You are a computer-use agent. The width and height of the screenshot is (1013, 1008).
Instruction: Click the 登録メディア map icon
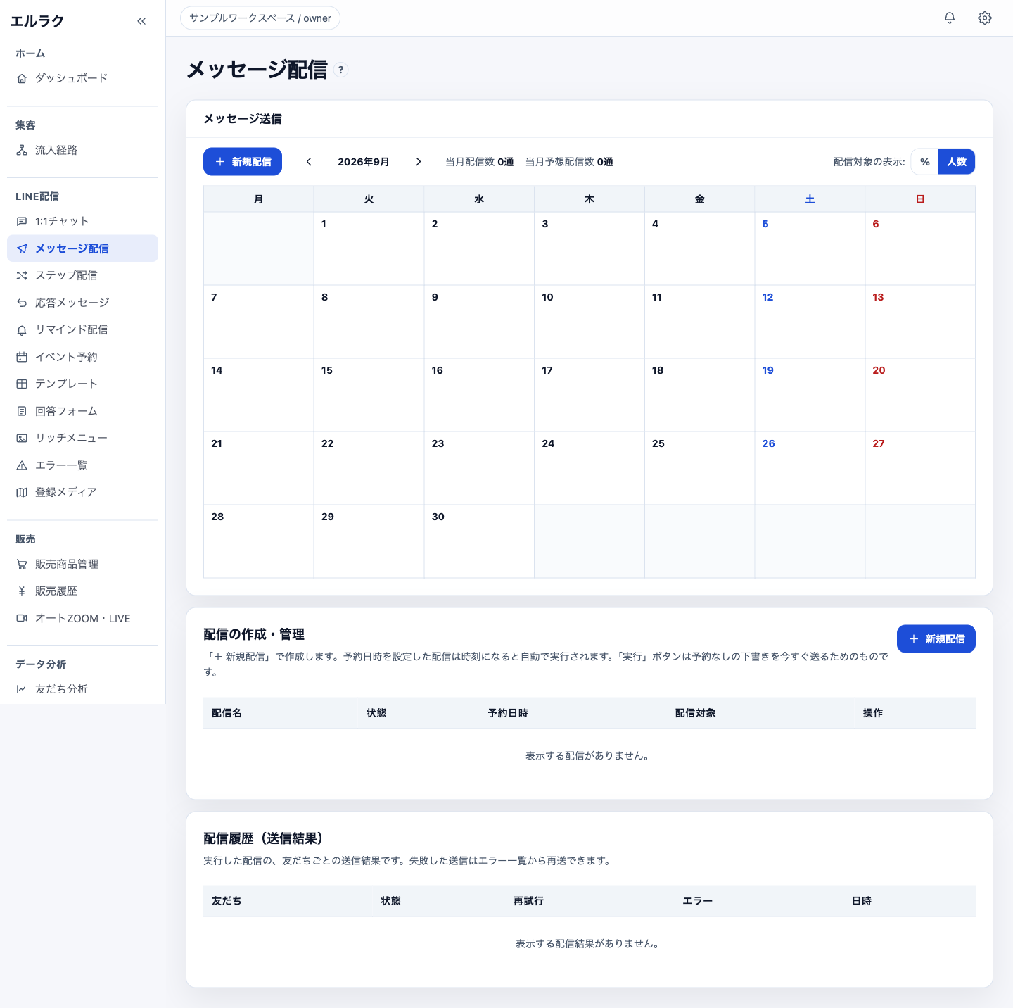coord(22,492)
